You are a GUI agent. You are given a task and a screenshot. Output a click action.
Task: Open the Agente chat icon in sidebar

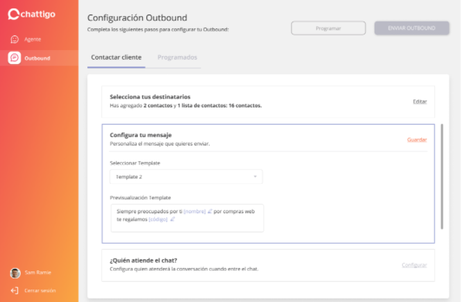15,40
